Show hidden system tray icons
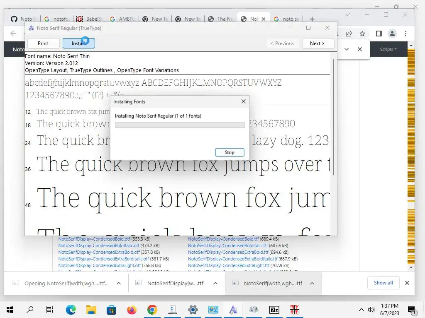The height and width of the screenshot is (318, 425). 361,310
